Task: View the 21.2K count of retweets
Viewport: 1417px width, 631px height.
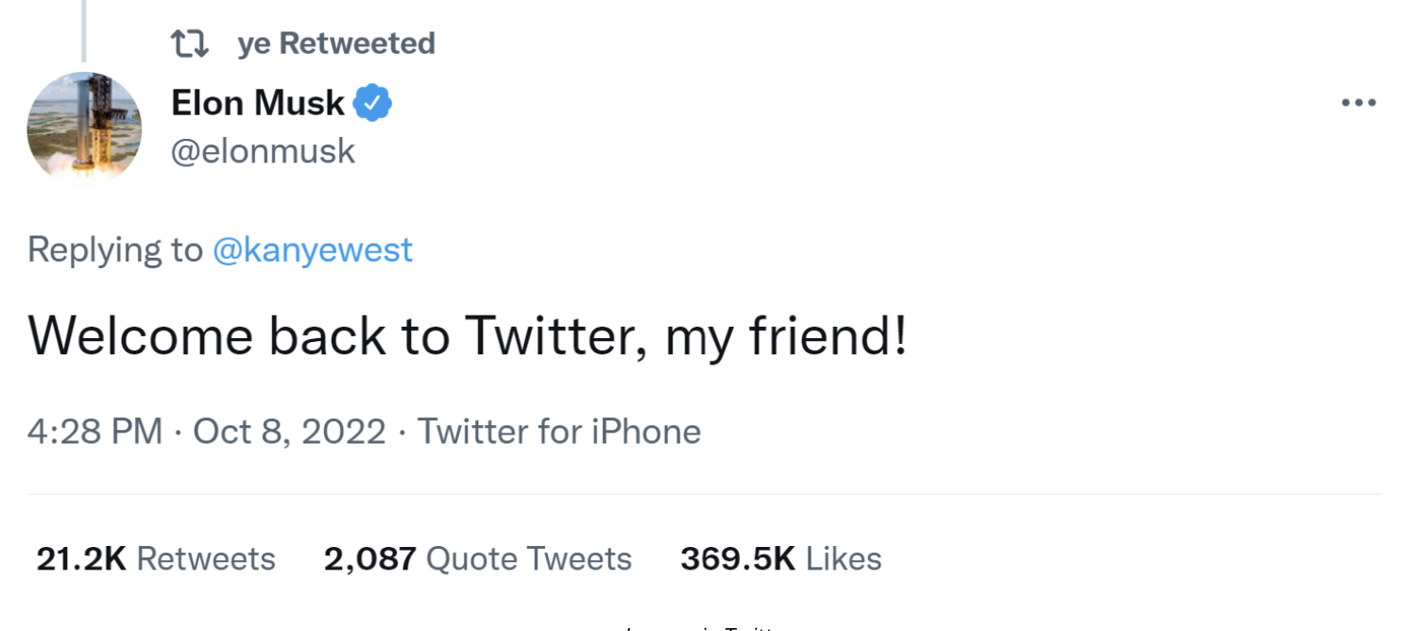Action: coord(81,559)
